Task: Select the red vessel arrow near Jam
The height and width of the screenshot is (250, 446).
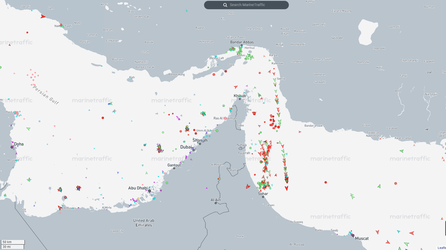Action: click(43, 16)
